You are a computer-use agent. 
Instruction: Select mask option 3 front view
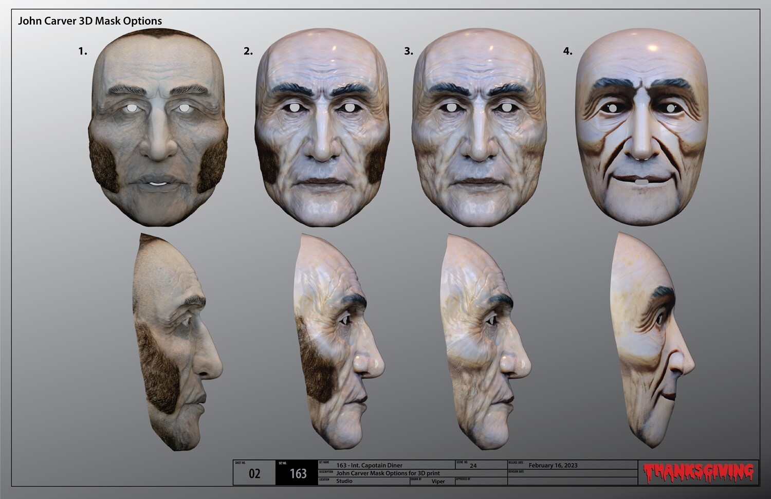click(480, 127)
